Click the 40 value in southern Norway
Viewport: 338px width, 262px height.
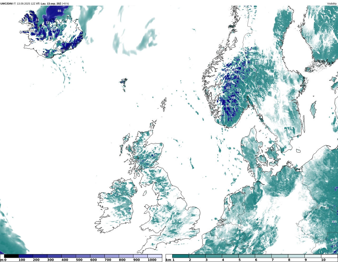tap(228, 106)
